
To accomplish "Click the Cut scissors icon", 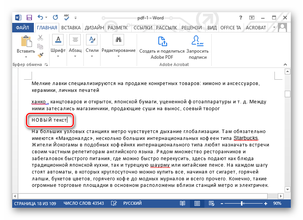I will click(x=40, y=38).
